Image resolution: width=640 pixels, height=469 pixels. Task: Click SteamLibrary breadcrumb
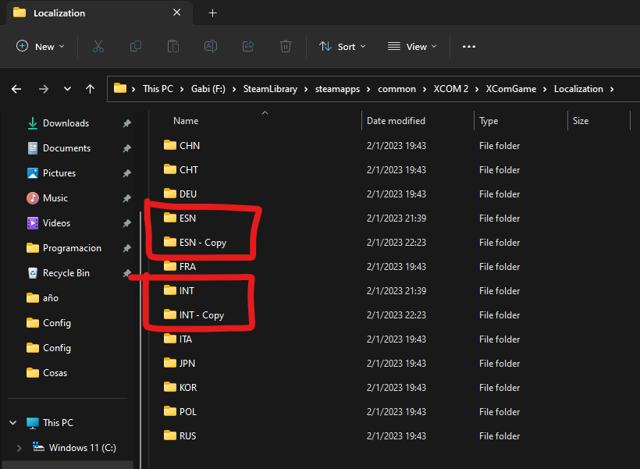tap(270, 89)
